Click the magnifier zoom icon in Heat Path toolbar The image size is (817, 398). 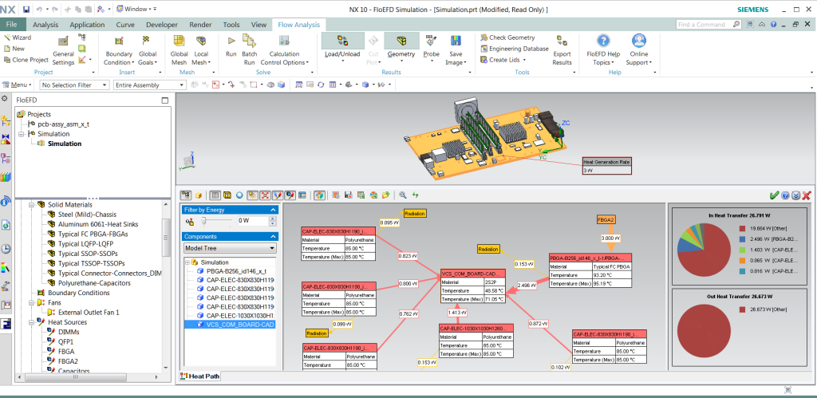[x=403, y=195]
